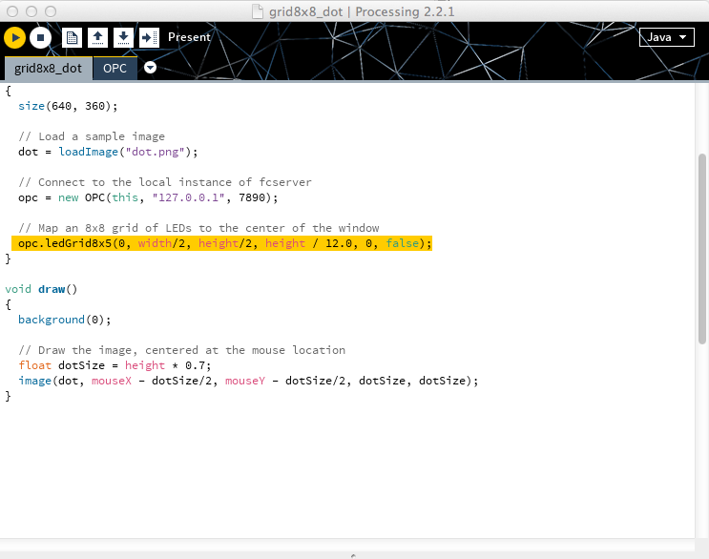Click the float dotSize line
Image resolution: width=709 pixels, height=559 pixels.
pos(115,365)
